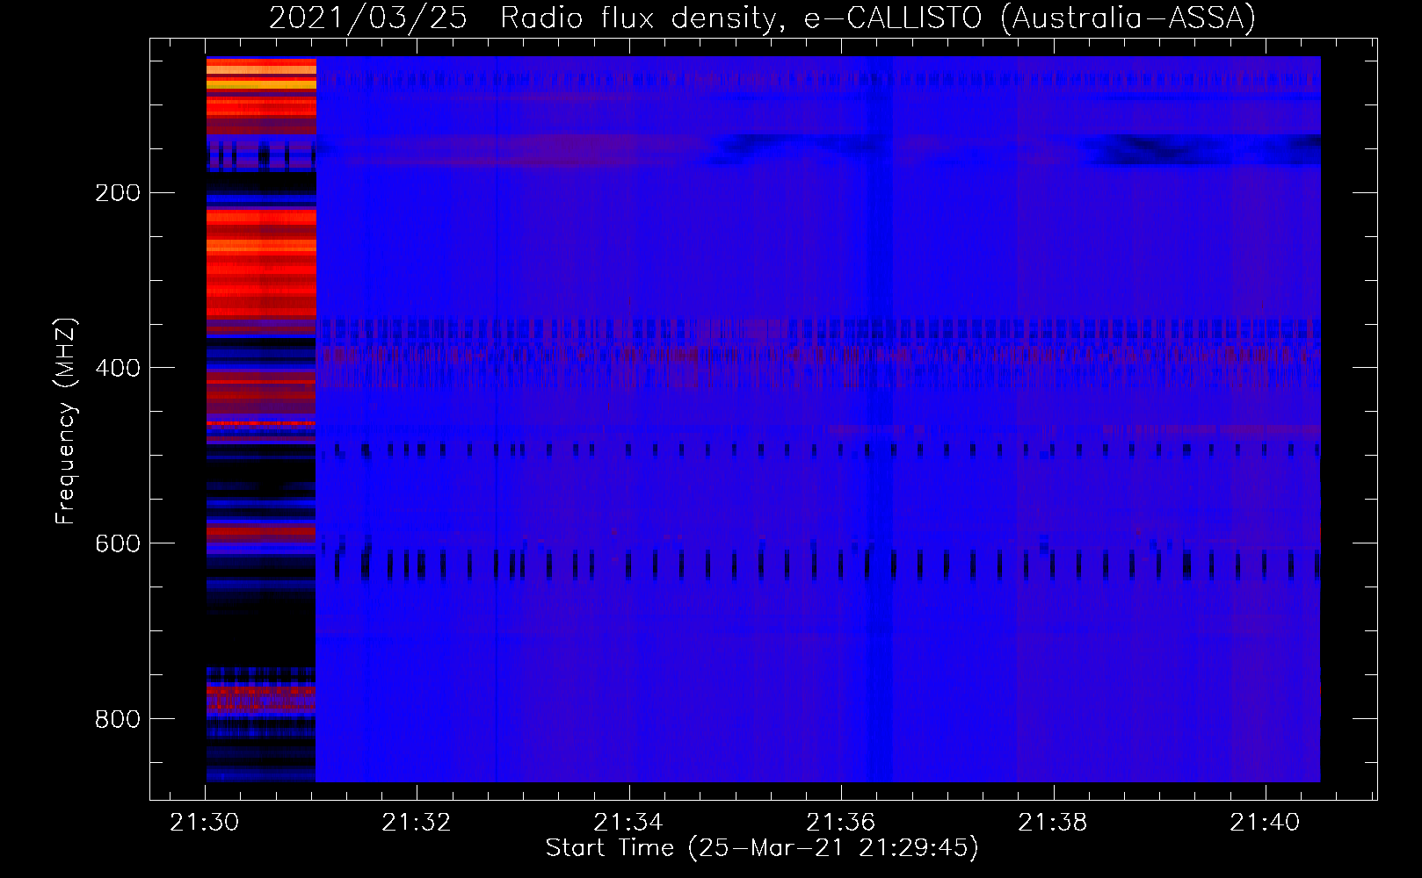Select the 600 frequency tick label
This screenshot has height=878, width=1422.
(118, 543)
